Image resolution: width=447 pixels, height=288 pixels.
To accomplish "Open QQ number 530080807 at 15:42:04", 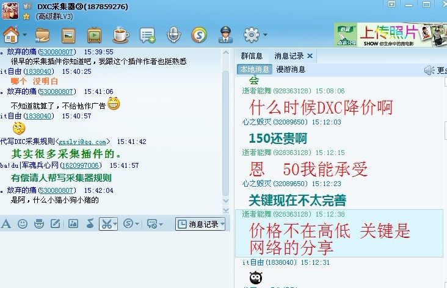I will (x=57, y=190).
